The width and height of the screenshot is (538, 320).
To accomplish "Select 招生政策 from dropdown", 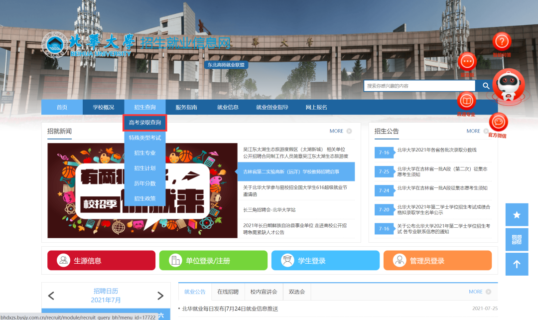I will click(x=145, y=198).
